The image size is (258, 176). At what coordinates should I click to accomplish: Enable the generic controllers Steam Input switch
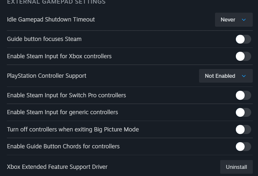click(243, 112)
